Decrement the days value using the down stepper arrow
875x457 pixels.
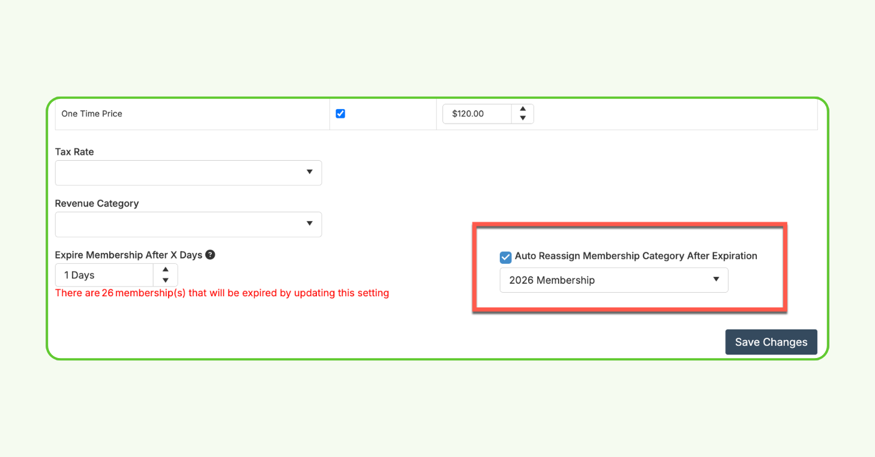pyautogui.click(x=165, y=279)
